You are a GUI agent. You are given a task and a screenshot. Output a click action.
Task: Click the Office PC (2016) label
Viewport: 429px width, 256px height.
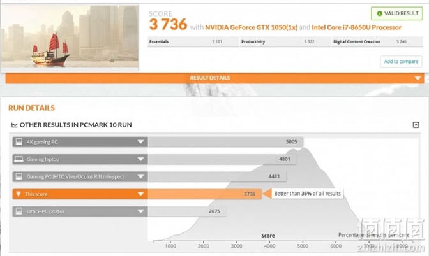pos(45,211)
